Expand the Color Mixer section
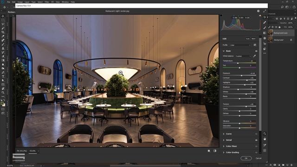 (x=224, y=147)
